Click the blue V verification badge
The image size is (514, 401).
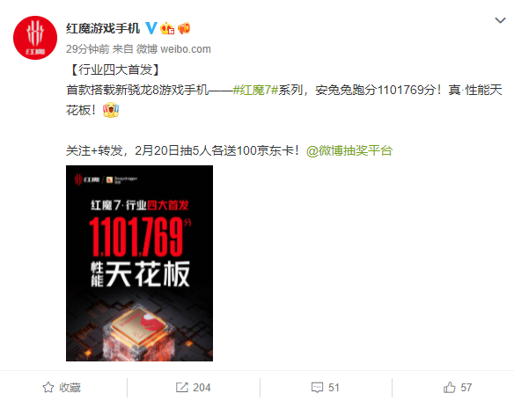[151, 28]
